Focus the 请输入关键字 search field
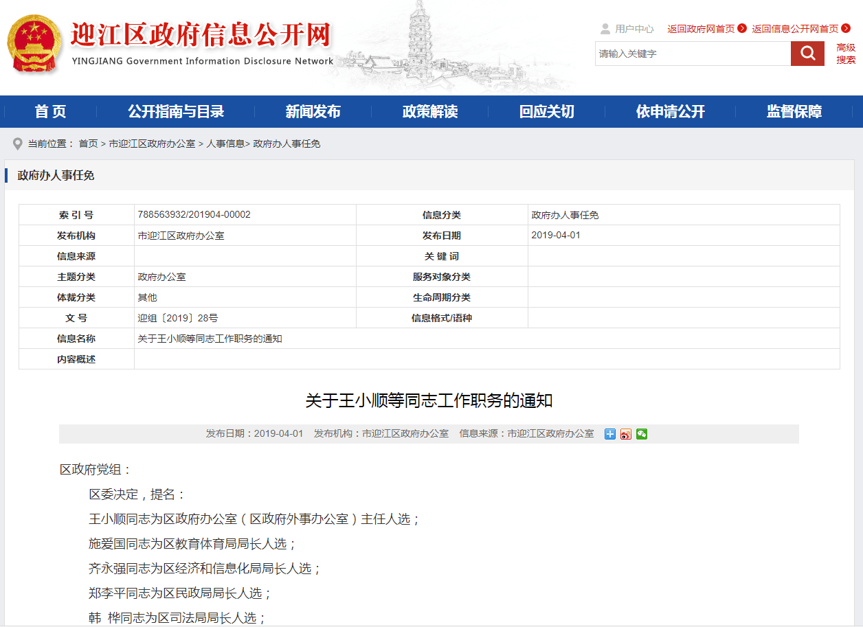 click(x=693, y=54)
